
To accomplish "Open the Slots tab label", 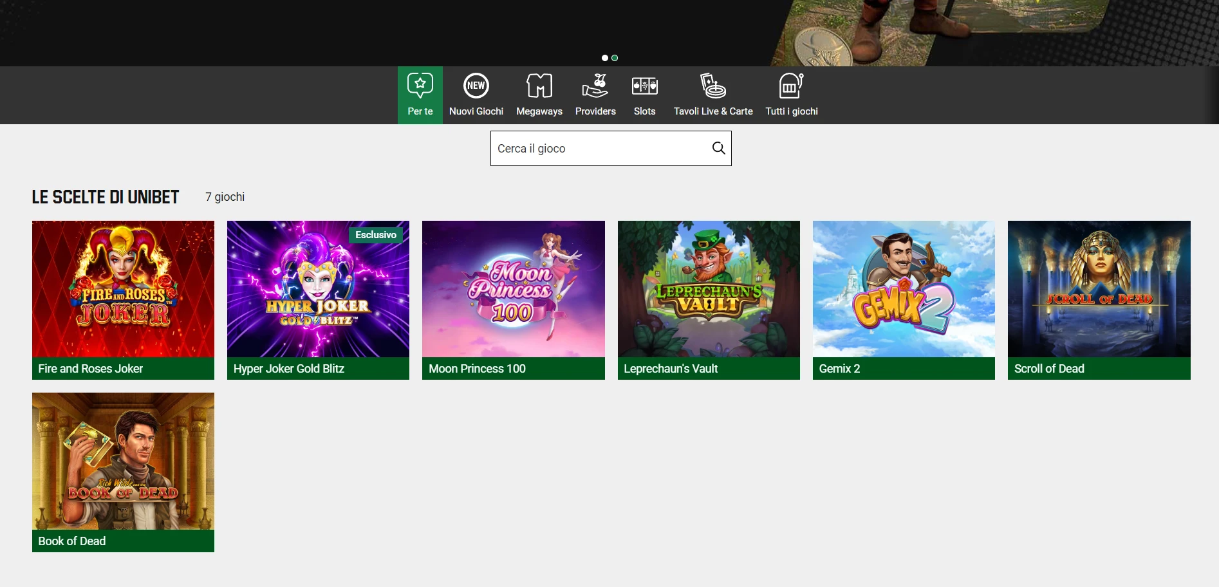I will tap(644, 111).
